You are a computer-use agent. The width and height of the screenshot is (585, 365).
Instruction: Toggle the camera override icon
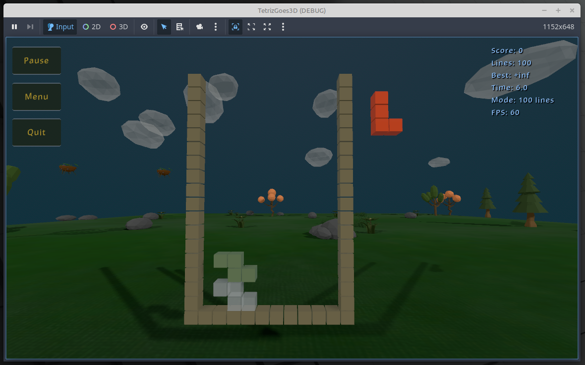[x=200, y=27]
